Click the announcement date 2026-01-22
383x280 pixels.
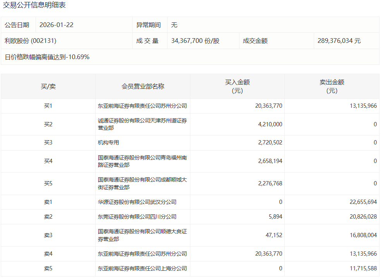pos(56,25)
